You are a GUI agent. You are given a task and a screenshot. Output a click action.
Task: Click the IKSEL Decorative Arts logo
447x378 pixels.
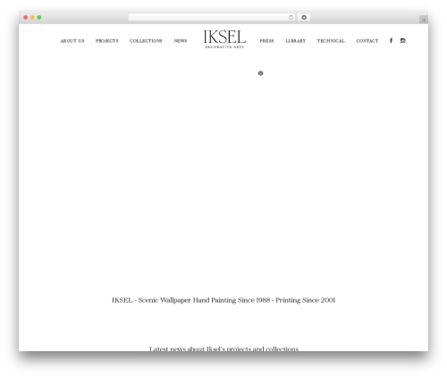click(x=224, y=39)
